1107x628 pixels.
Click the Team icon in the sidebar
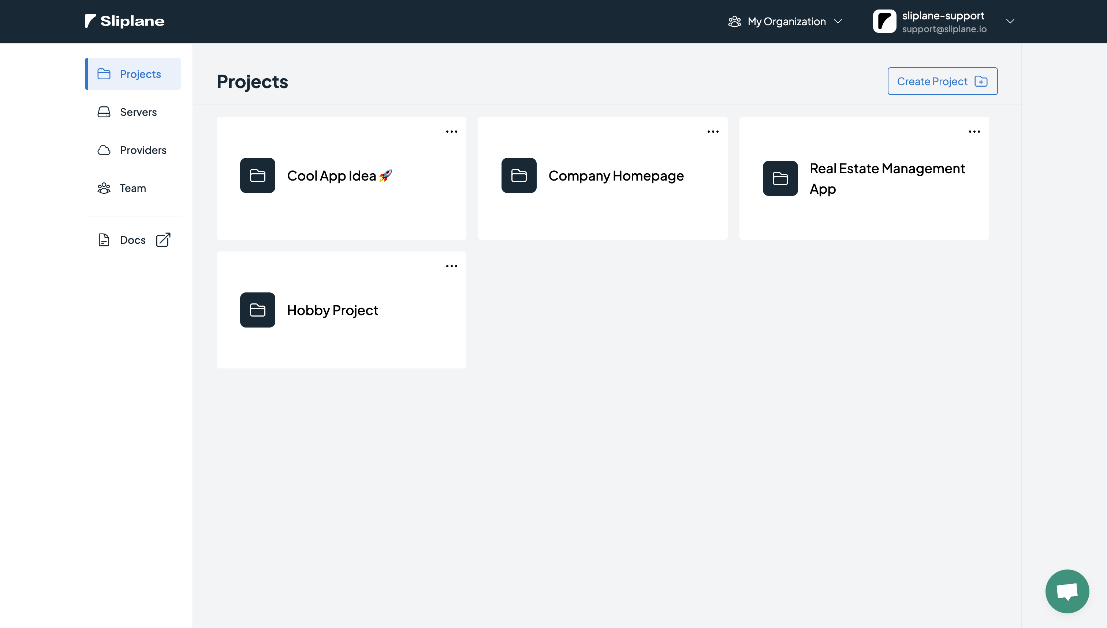point(104,188)
